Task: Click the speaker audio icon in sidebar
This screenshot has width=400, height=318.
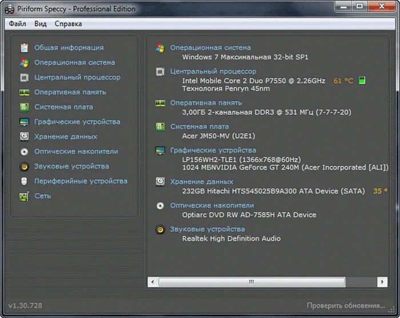Action: pos(24,167)
